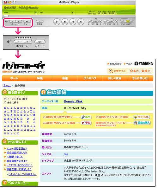Start playback in MidRadio Player
The height and width of the screenshot is (188, 158).
click(57, 22)
